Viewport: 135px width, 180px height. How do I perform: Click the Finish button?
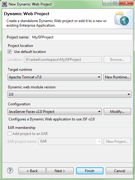tap(90, 171)
